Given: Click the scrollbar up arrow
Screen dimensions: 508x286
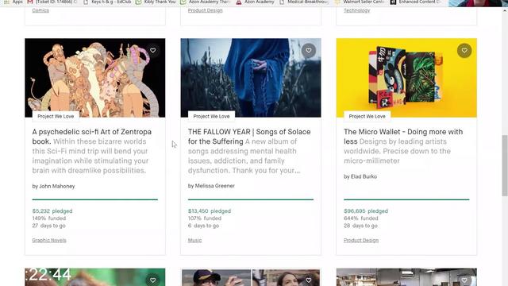Looking at the screenshot, I should point(505,10).
